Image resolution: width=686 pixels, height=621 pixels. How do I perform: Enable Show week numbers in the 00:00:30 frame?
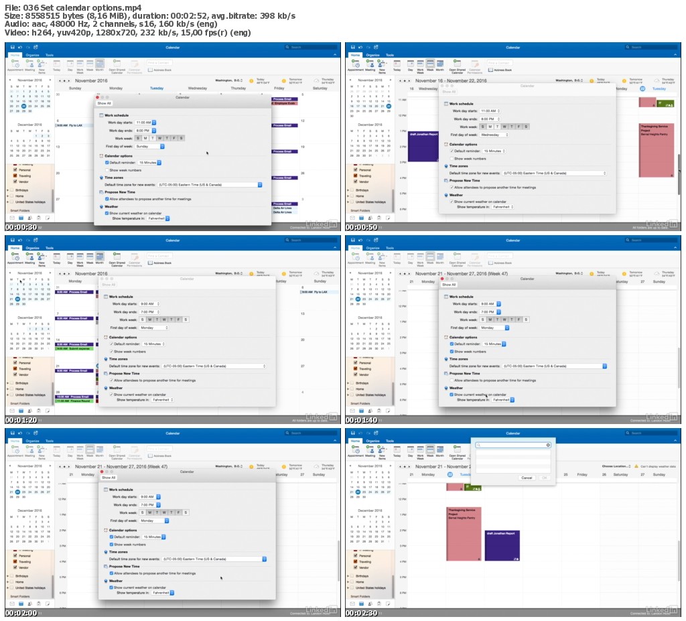pos(107,169)
